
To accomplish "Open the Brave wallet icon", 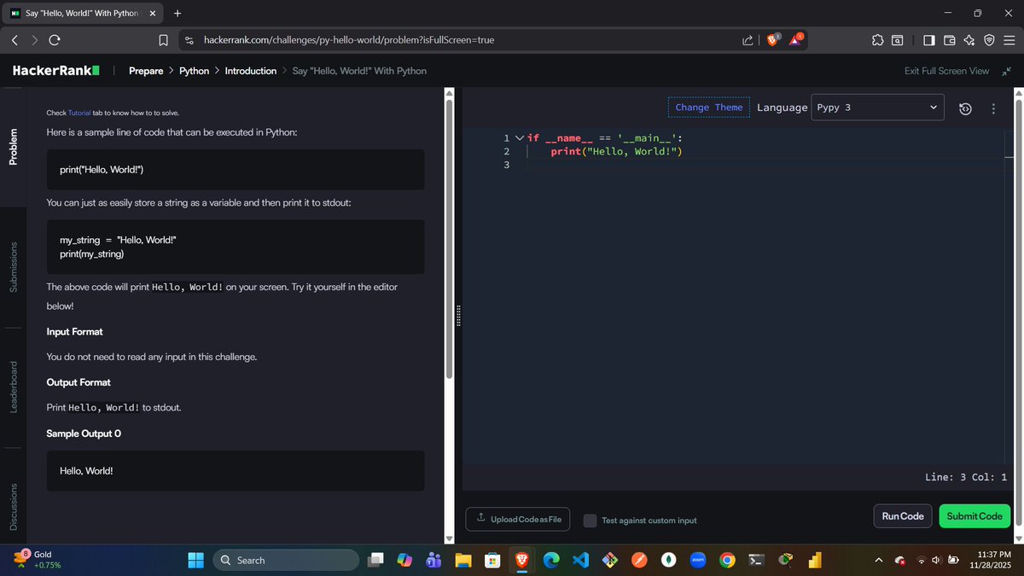I will (x=950, y=39).
